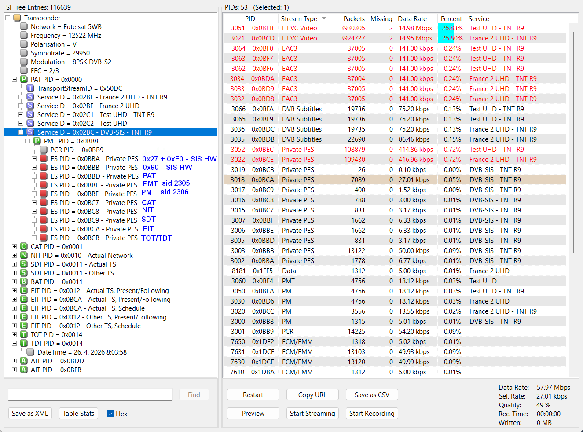Click the green C icon beside CAT PID
The height and width of the screenshot is (432, 583).
24,246
